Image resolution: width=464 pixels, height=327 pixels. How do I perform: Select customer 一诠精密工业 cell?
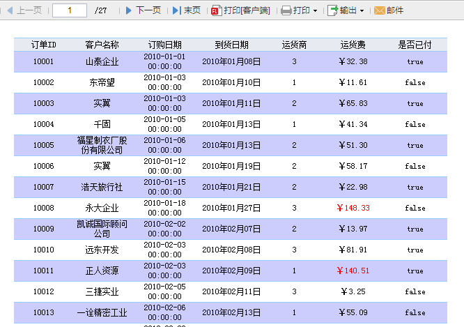(x=102, y=312)
